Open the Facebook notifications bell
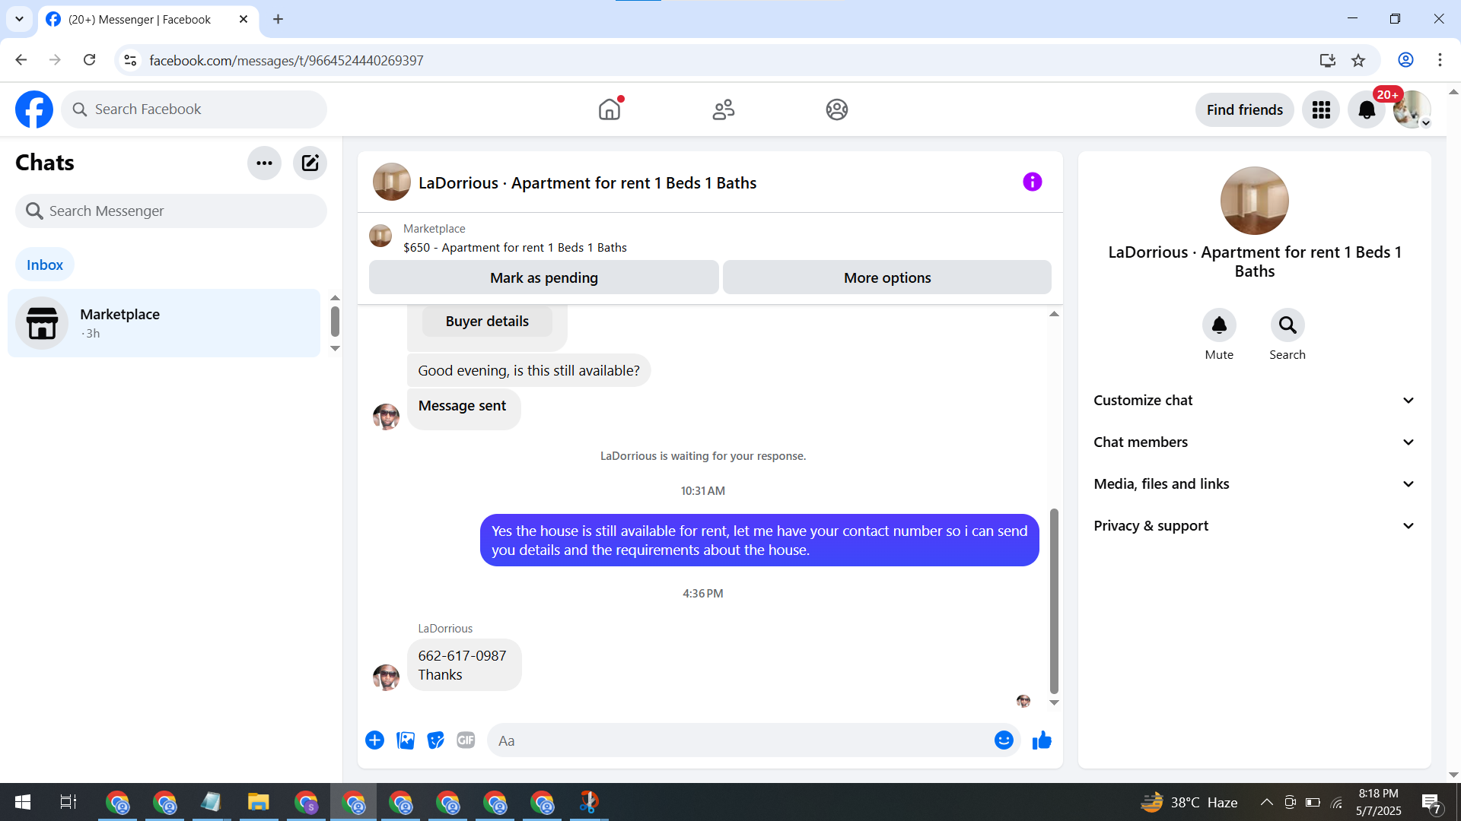The height and width of the screenshot is (821, 1461). tap(1367, 110)
